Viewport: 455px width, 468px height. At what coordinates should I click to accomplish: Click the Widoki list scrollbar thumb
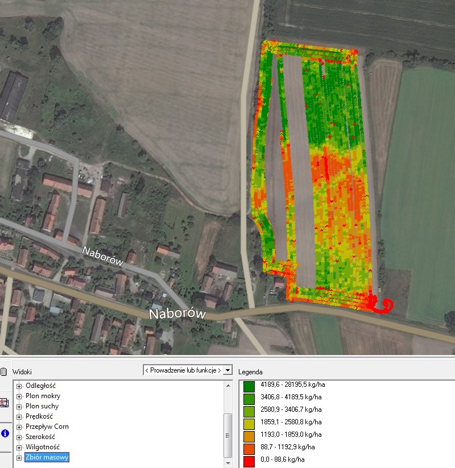(227, 434)
